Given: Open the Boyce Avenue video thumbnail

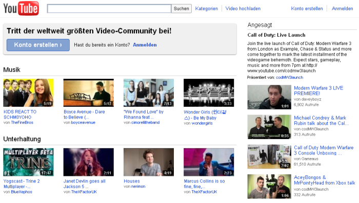Looking at the screenshot, I should (x=89, y=93).
